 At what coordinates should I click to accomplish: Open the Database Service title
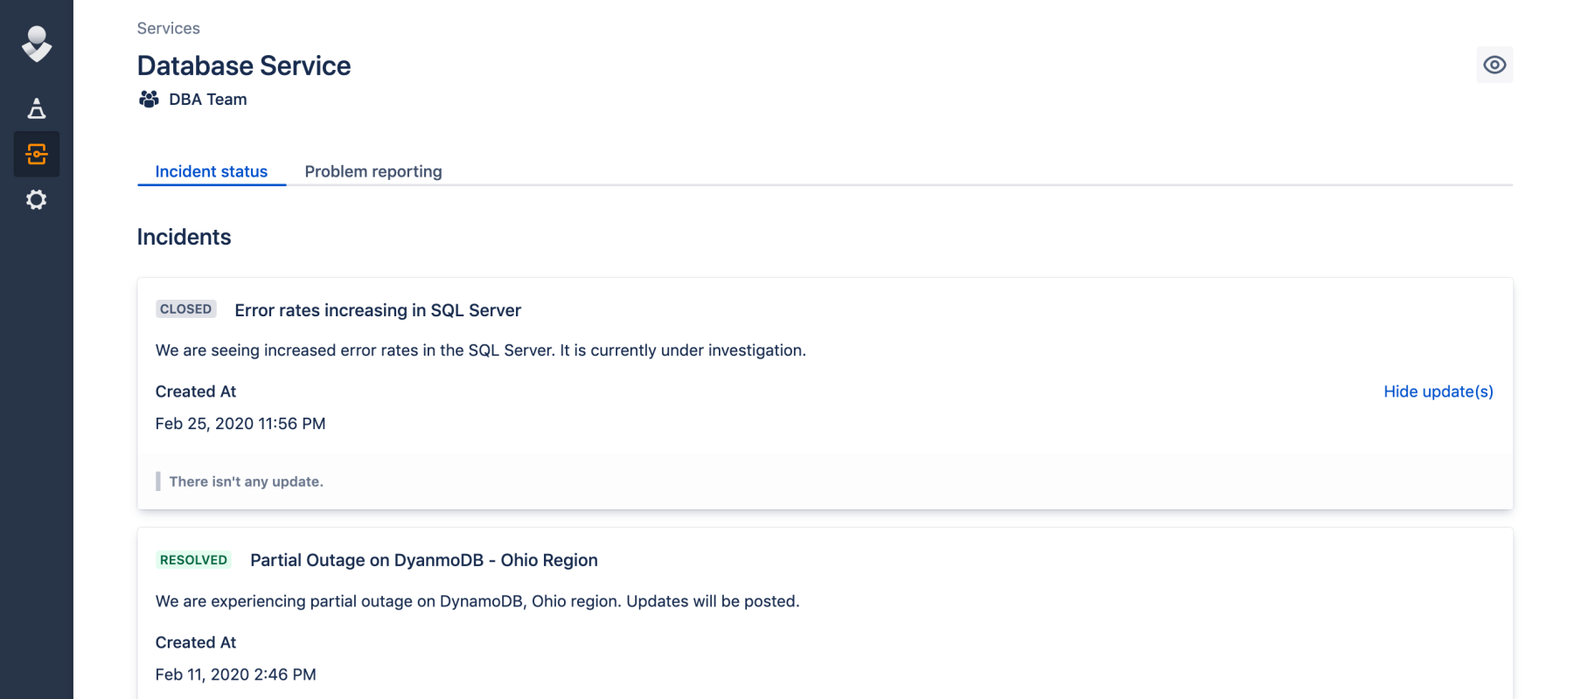coord(243,65)
